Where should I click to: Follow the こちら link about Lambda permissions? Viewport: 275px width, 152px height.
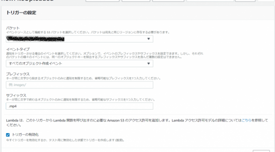pyautogui.click(x=246, y=120)
